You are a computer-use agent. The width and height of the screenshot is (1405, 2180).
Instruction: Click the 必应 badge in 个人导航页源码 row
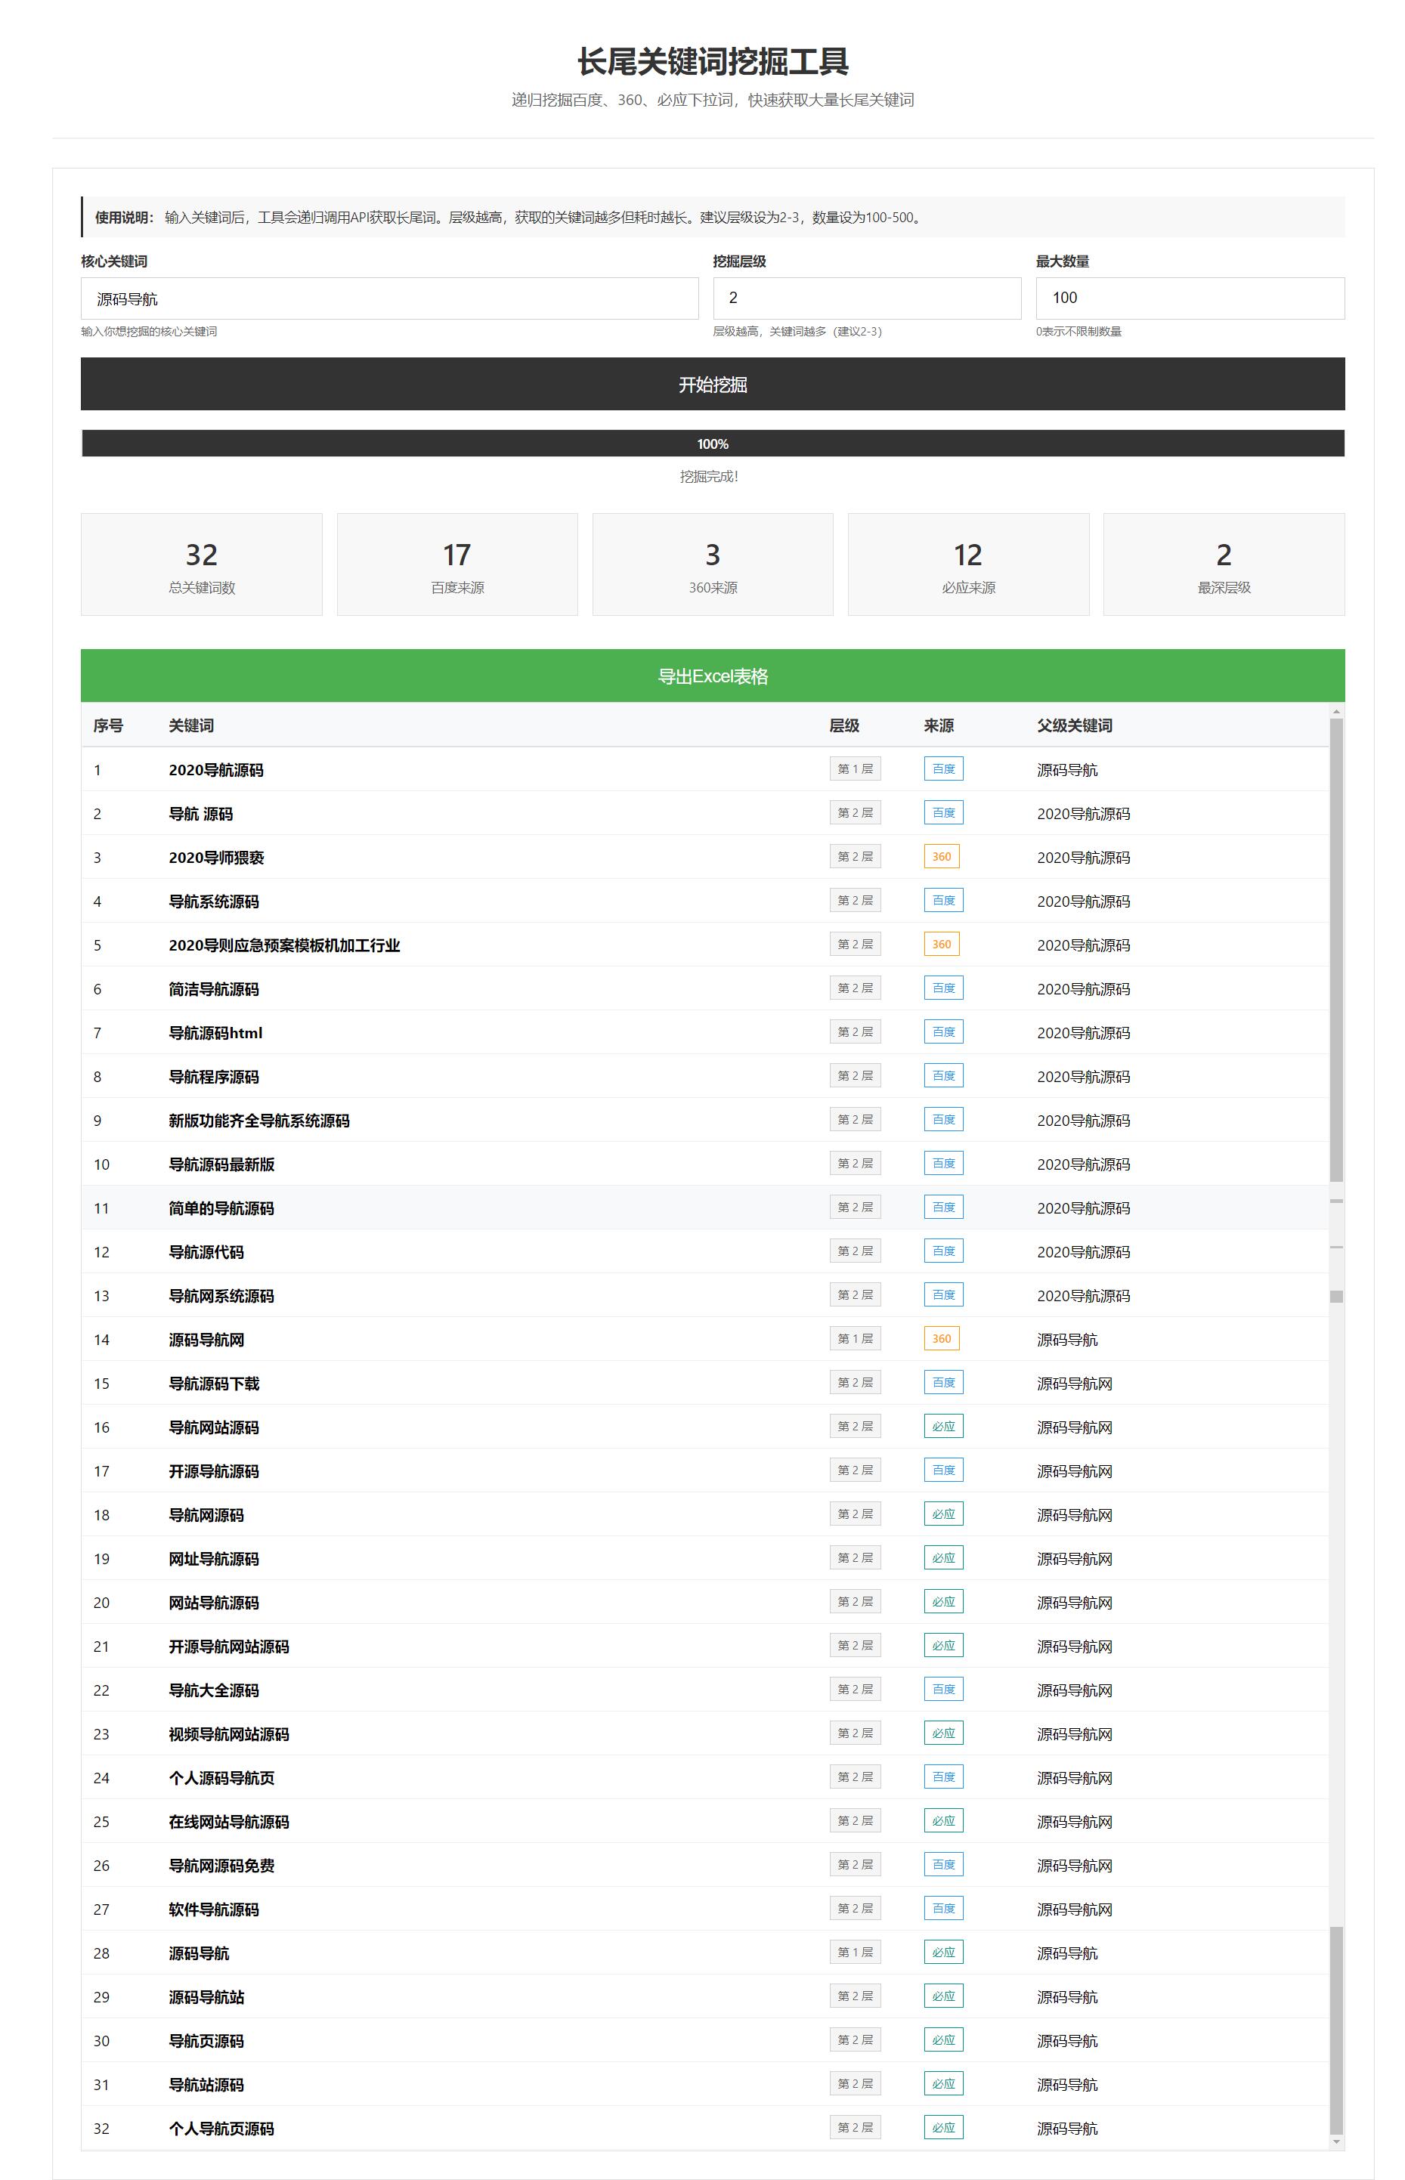pos(942,2127)
